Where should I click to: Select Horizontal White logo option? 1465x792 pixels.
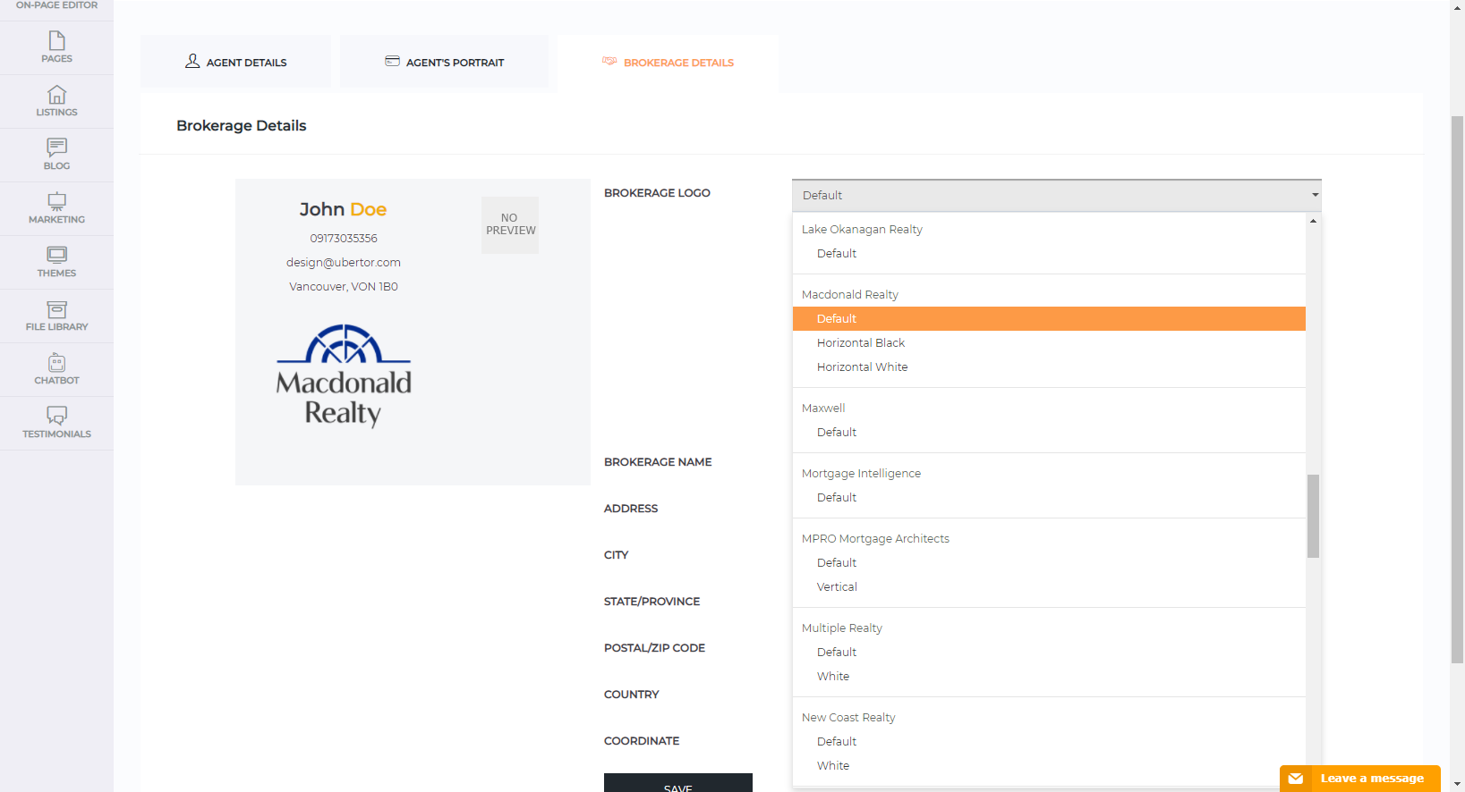coord(1049,367)
